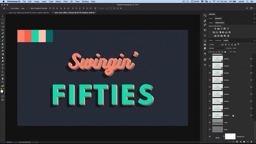Open the Auto-Select Layer dropdown
The width and height of the screenshot is (256, 144).
pyautogui.click(x=24, y=8)
